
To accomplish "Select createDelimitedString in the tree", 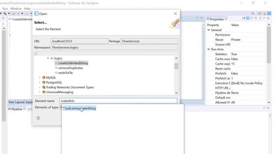I will 73,63.
